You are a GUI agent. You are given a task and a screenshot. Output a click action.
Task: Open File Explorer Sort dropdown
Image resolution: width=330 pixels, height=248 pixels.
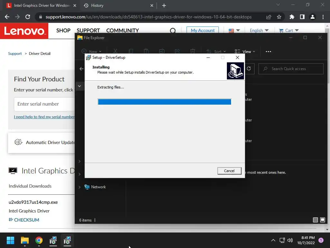(216, 51)
